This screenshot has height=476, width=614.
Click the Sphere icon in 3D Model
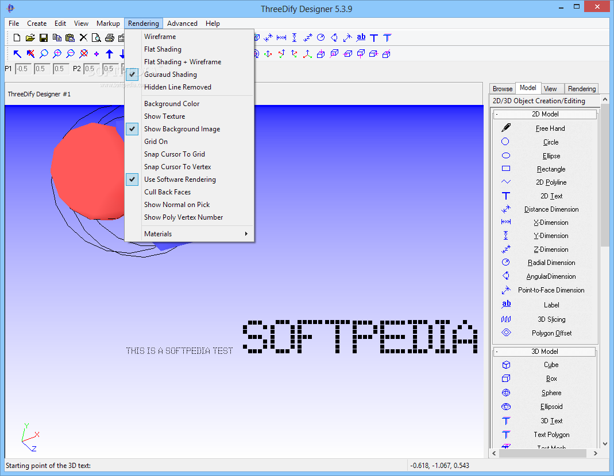coord(506,392)
